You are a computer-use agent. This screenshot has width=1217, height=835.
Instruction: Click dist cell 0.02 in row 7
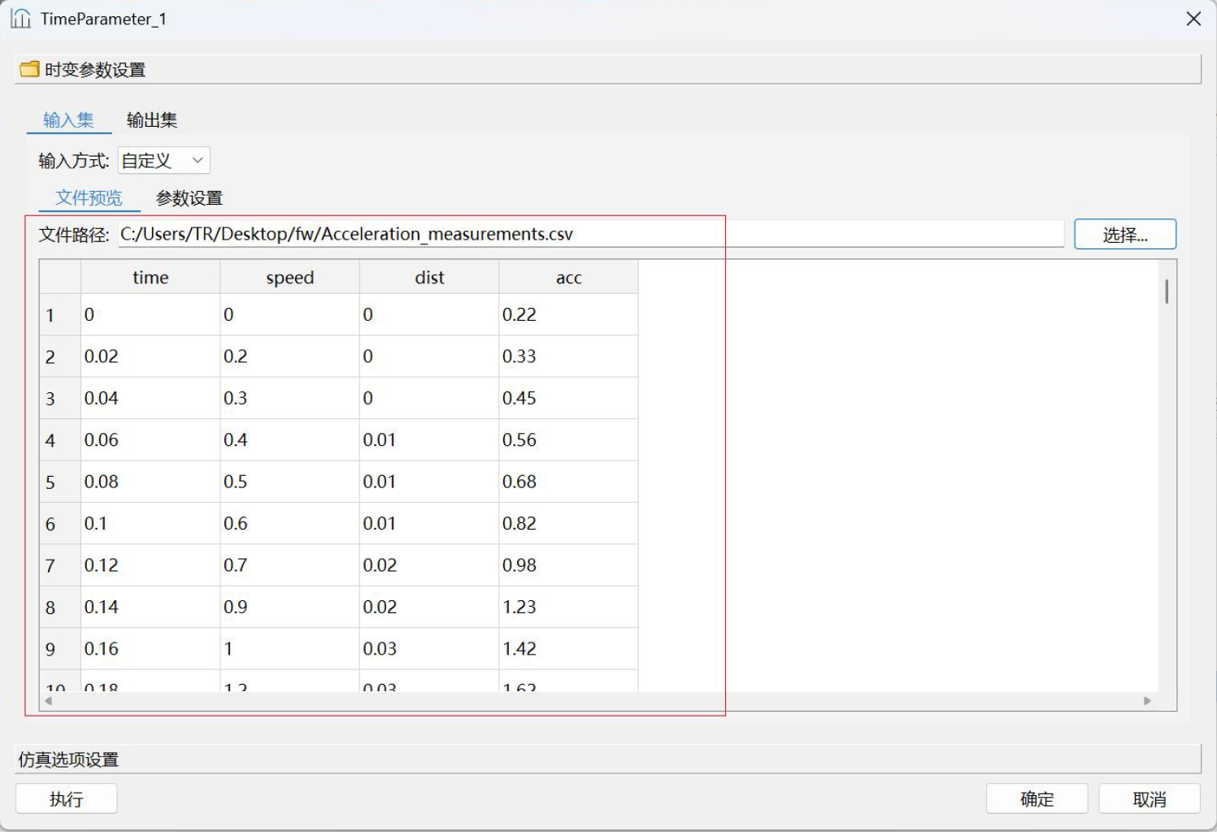[429, 565]
